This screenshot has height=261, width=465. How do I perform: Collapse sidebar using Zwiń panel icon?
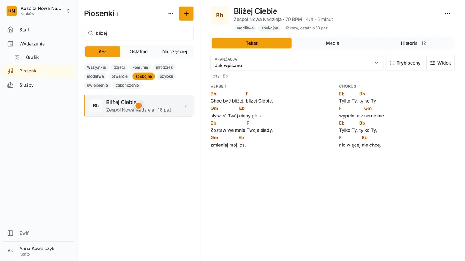tap(11, 233)
